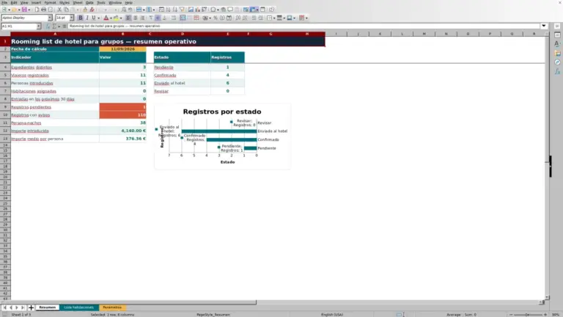563x317 pixels.
Task: Open the underline style dropdown arrow
Action: [x=98, y=18]
